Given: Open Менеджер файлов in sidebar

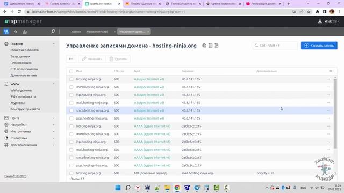Looking at the screenshot, I should point(24,50).
